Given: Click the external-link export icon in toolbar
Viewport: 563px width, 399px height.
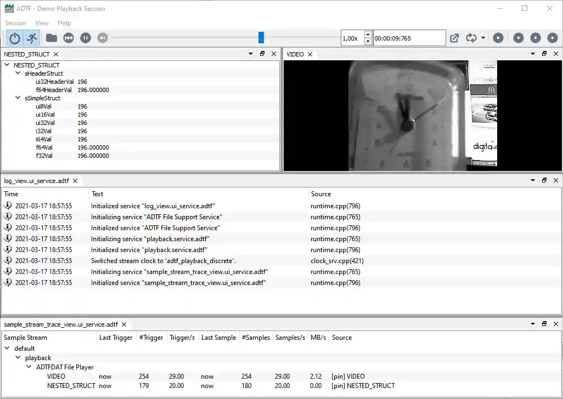Looking at the screenshot, I should 454,38.
